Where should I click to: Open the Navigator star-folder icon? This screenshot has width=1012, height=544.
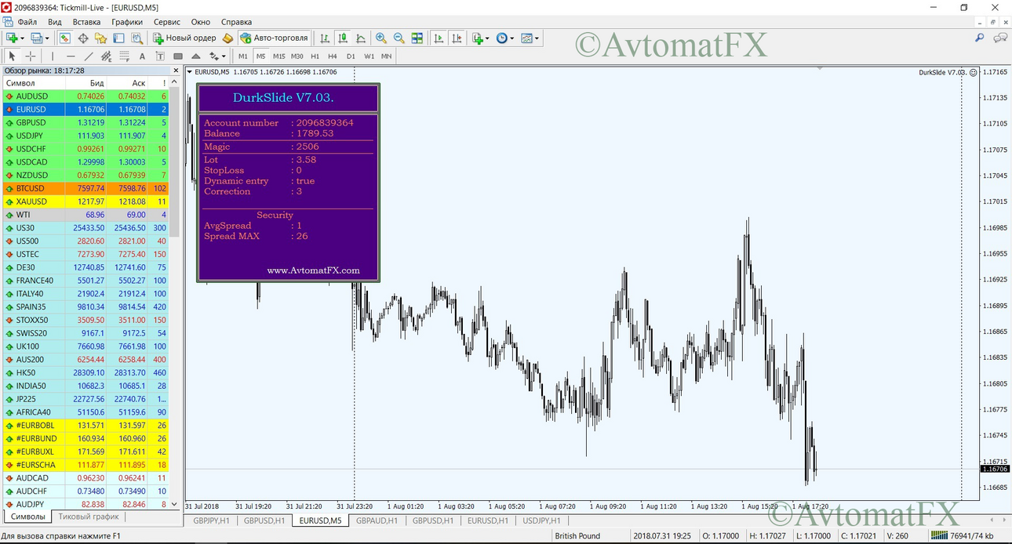pyautogui.click(x=100, y=38)
